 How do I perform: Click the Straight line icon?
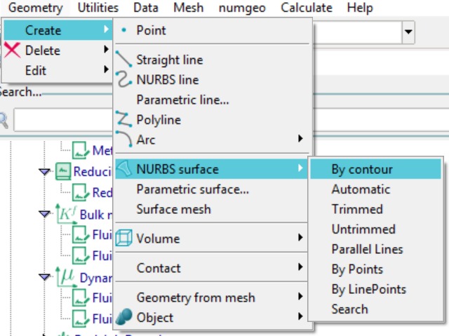click(124, 60)
